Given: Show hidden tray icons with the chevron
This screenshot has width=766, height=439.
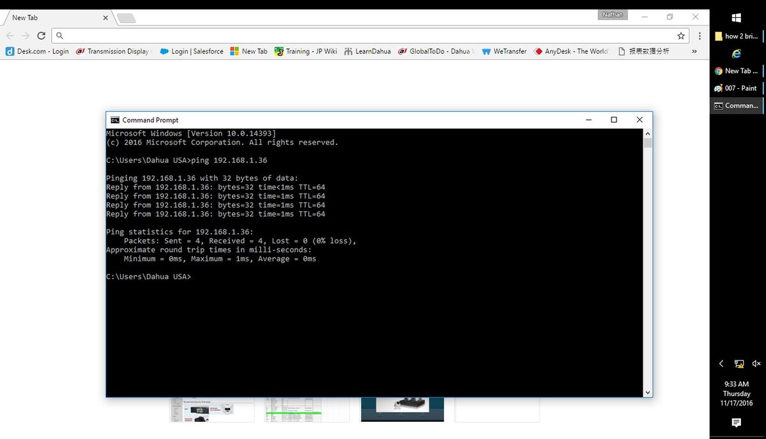Looking at the screenshot, I should click(x=721, y=363).
